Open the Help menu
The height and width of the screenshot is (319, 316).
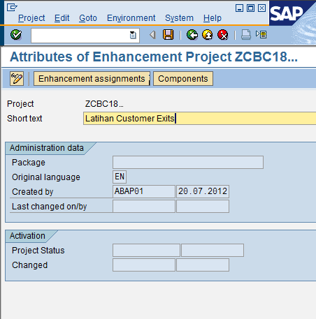click(213, 18)
